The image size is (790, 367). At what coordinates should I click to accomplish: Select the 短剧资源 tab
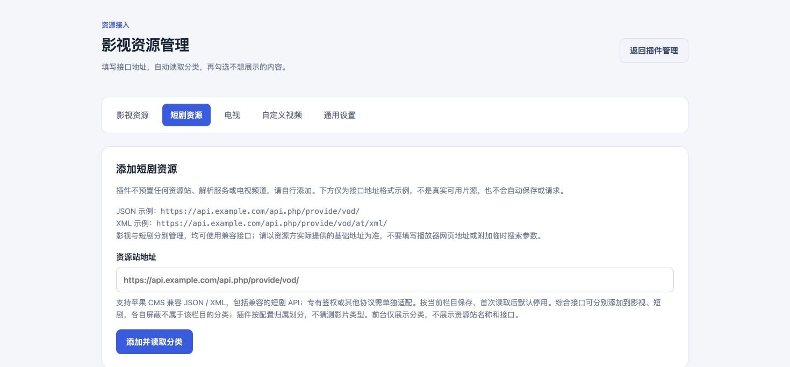pos(186,115)
